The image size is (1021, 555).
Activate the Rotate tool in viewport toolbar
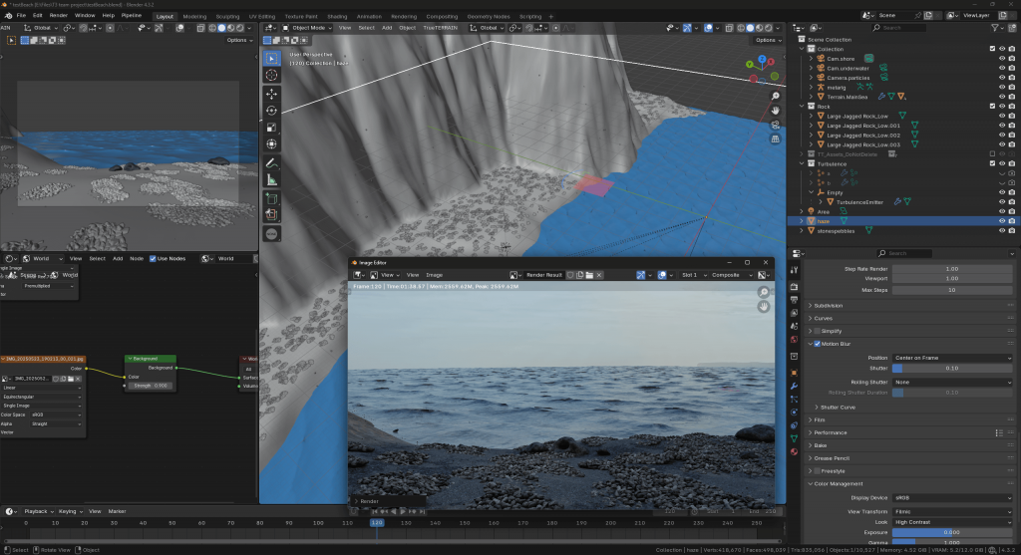point(271,110)
